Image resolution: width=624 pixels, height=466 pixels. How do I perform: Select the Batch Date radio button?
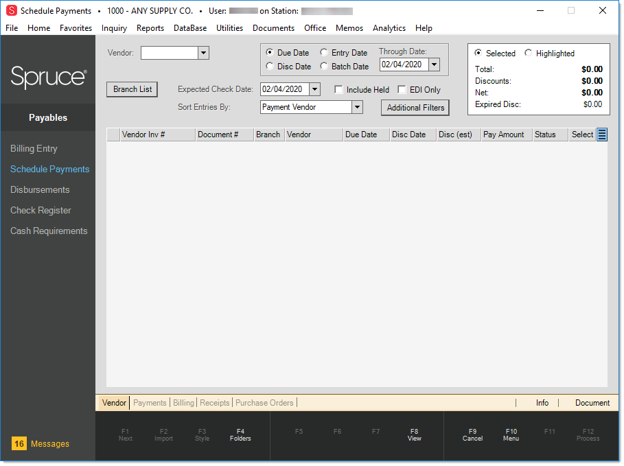click(325, 67)
